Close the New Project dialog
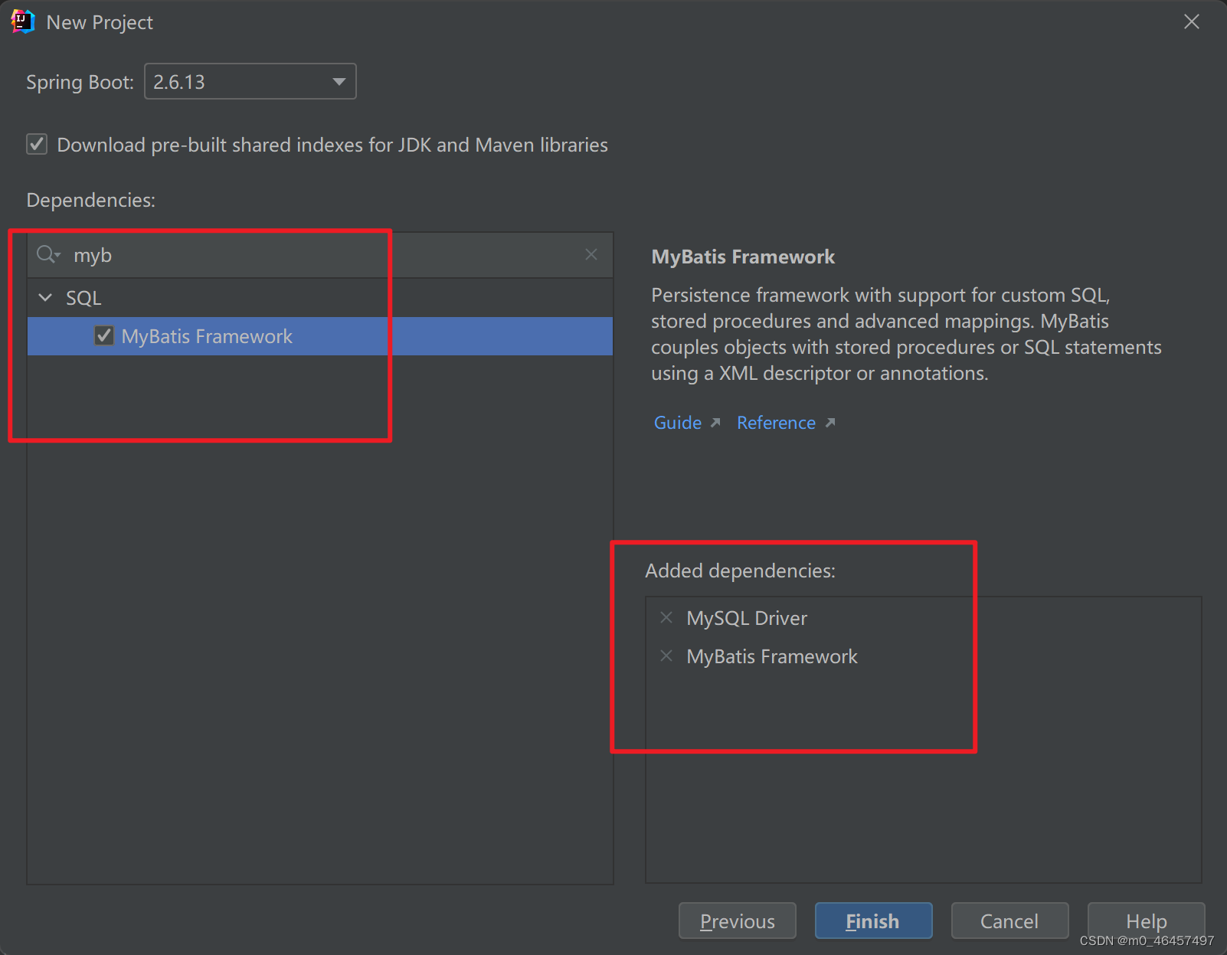 tap(1192, 21)
